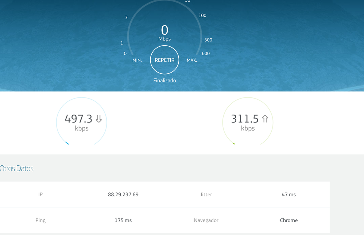Click the 600 mark on the speed gauge
Screen dimensions: 364x235
[206, 54]
